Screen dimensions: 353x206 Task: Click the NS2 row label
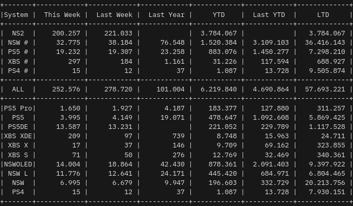(x=18, y=33)
